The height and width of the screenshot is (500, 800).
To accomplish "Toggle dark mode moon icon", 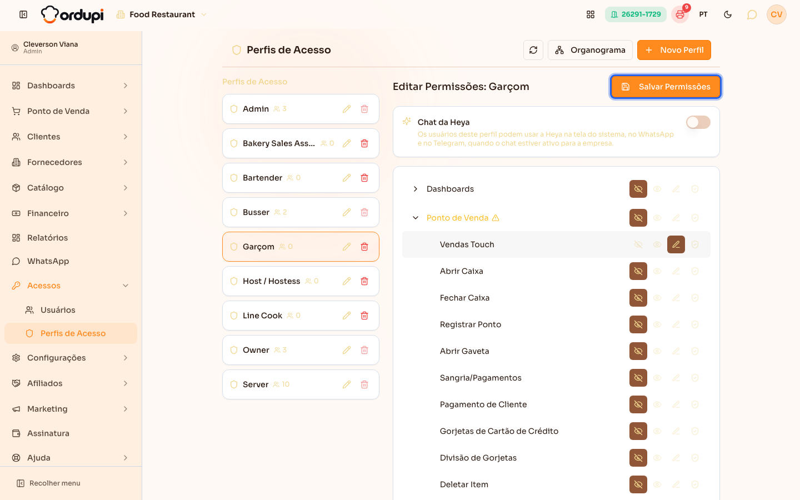I will pyautogui.click(x=728, y=14).
